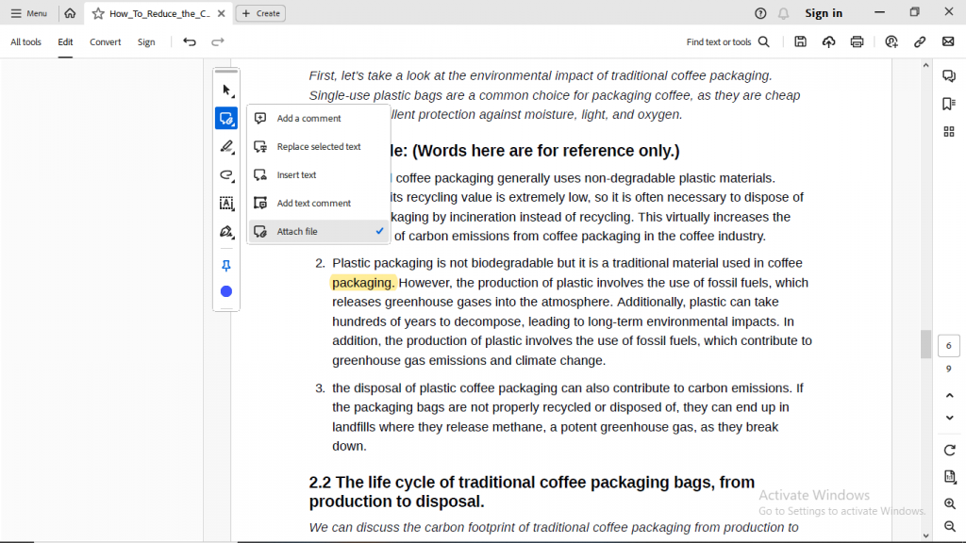Image resolution: width=966 pixels, height=543 pixels.
Task: Click the print icon
Action: tap(857, 41)
